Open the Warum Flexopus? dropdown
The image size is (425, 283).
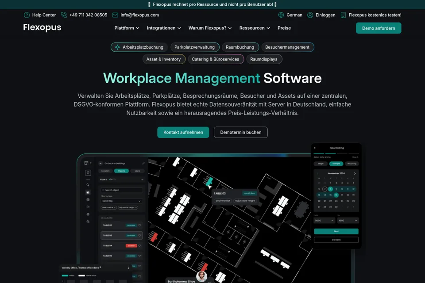pos(210,28)
